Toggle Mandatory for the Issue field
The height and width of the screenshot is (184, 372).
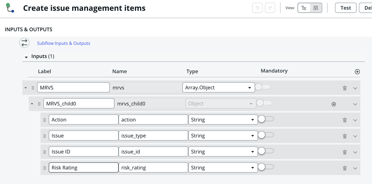point(266,135)
